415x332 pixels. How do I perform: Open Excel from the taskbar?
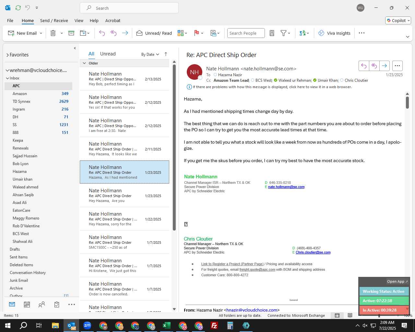tap(167, 326)
